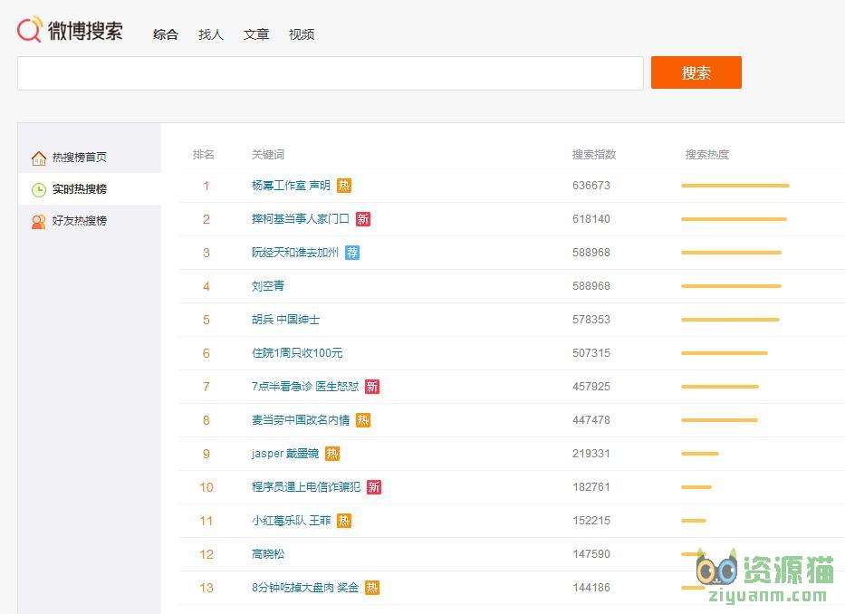Click the heat bar for search index 182761
The height and width of the screenshot is (614, 845).
click(x=696, y=487)
